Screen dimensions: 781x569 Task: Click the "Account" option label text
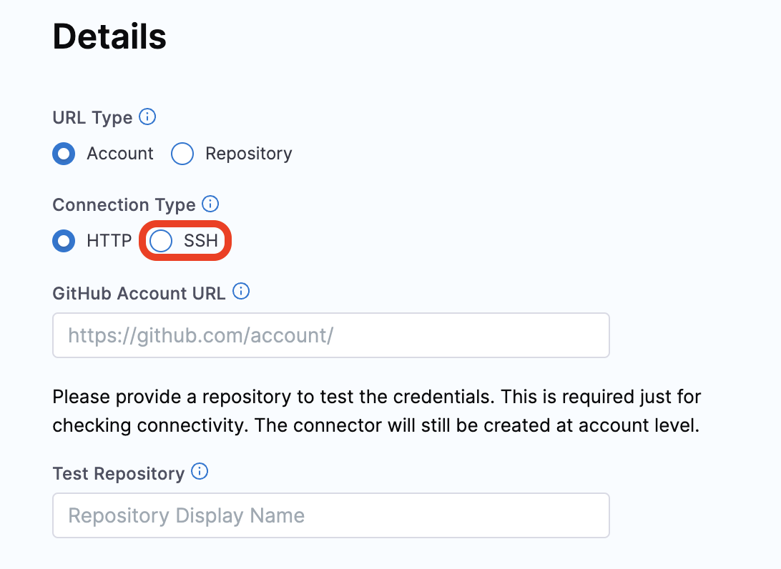[120, 153]
